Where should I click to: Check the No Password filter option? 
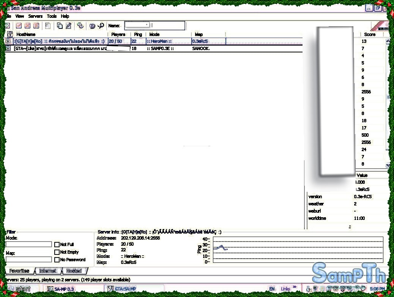[x=57, y=260]
